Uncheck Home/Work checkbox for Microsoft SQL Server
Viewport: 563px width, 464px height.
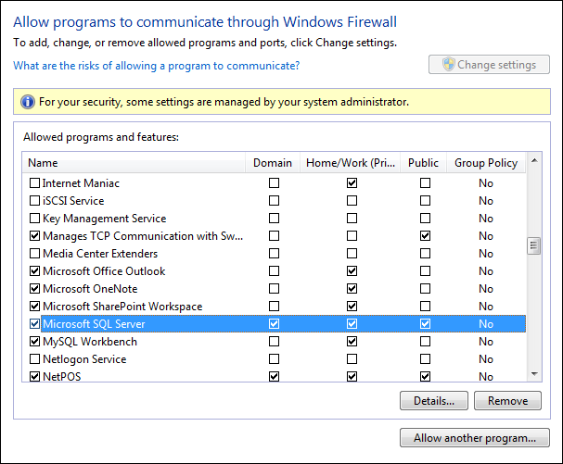352,324
